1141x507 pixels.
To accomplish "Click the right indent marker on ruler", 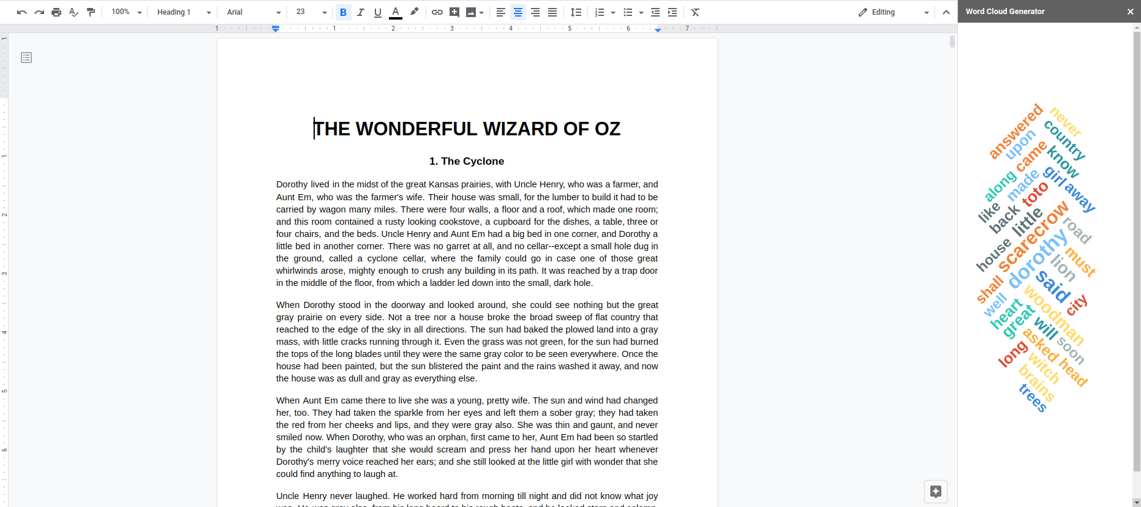I will (658, 29).
